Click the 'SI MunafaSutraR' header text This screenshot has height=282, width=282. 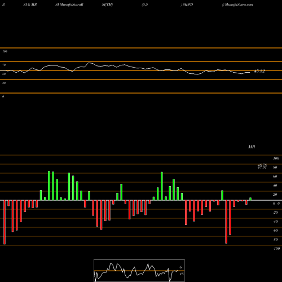(x=69, y=5)
